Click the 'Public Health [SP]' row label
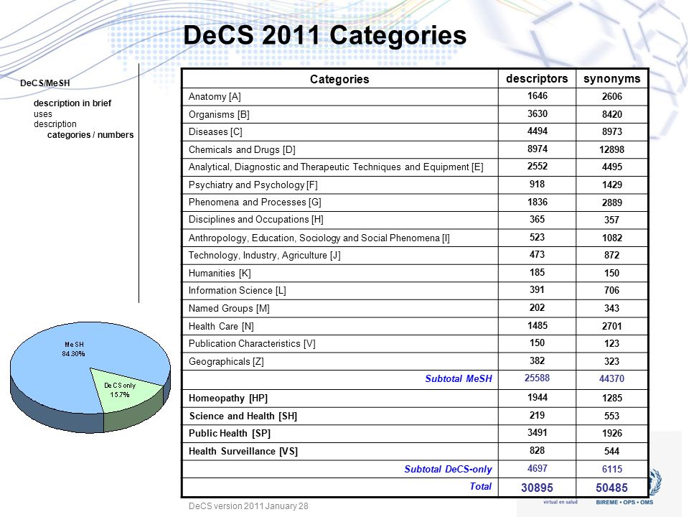Image resolution: width=689 pixels, height=517 pixels. coord(230,434)
